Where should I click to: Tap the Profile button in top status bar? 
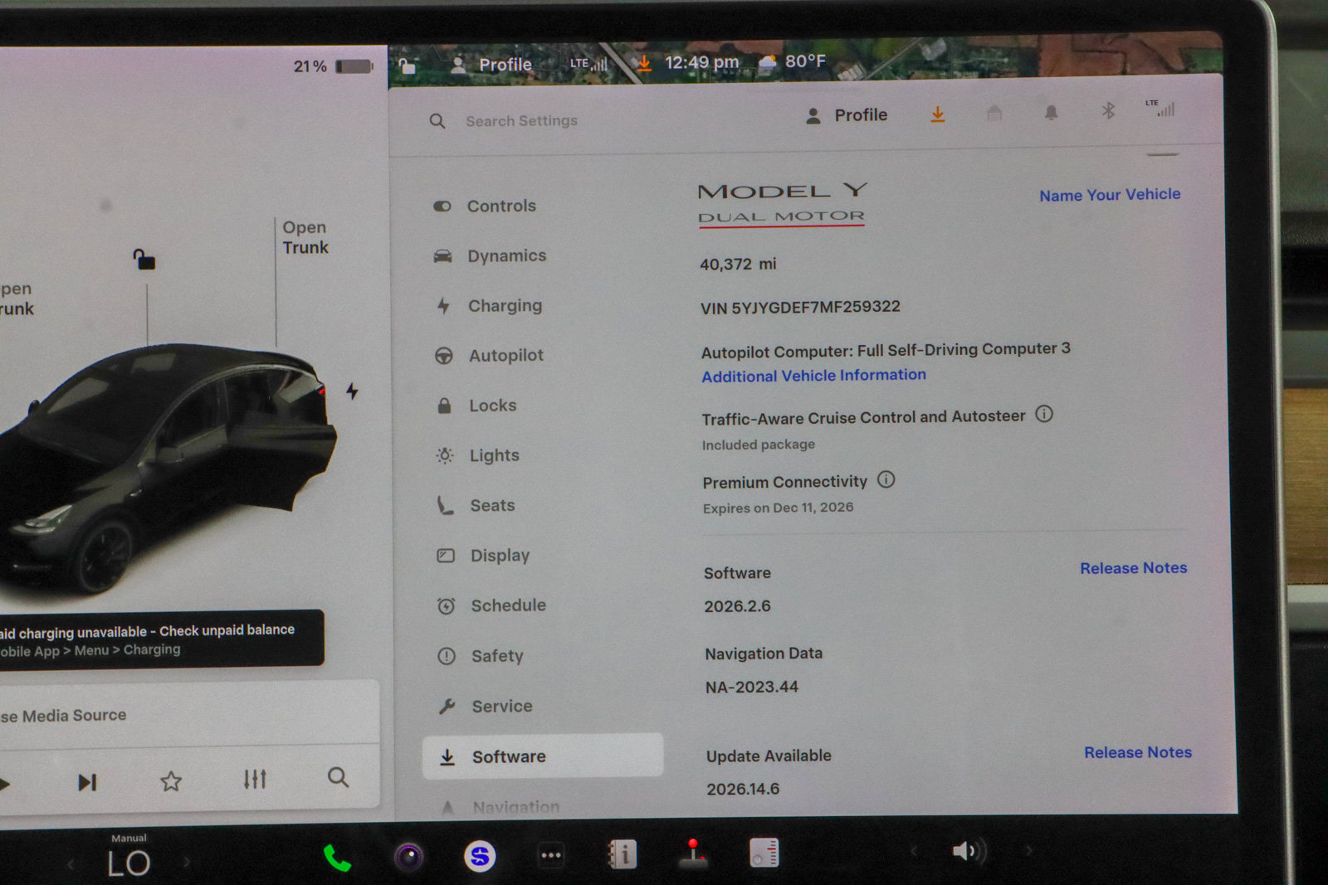[x=491, y=65]
